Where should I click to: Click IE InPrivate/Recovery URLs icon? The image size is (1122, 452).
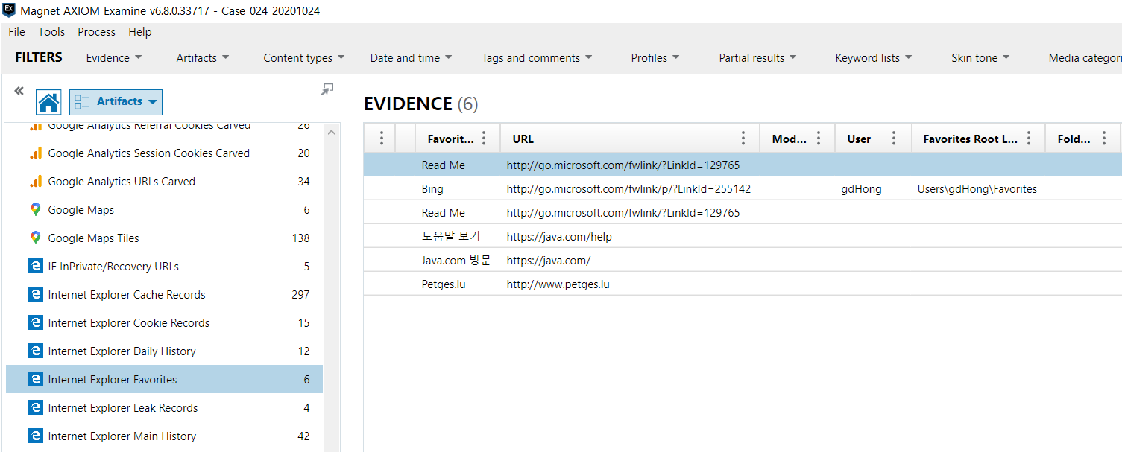(35, 267)
